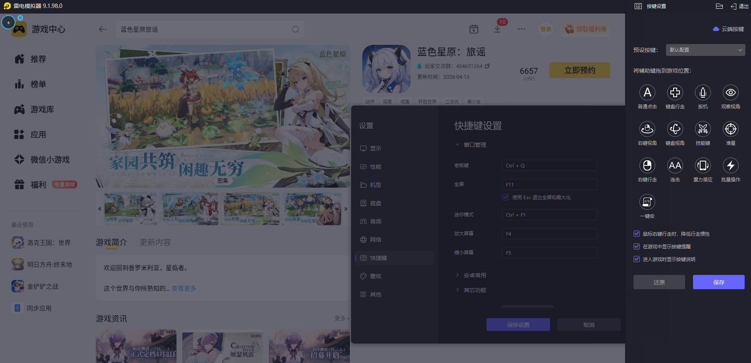751x363 pixels.
Task: Toggle 鼠标右键行走时，降低行走惯性 checkbox
Action: click(637, 234)
